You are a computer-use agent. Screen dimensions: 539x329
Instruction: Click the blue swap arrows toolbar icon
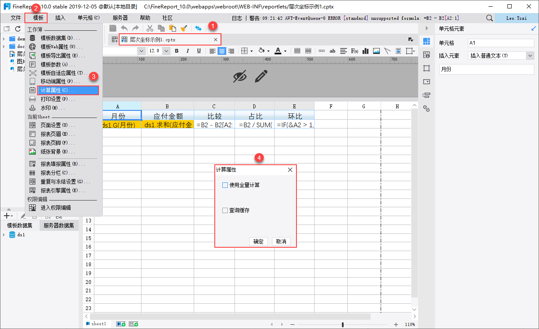click(x=198, y=28)
